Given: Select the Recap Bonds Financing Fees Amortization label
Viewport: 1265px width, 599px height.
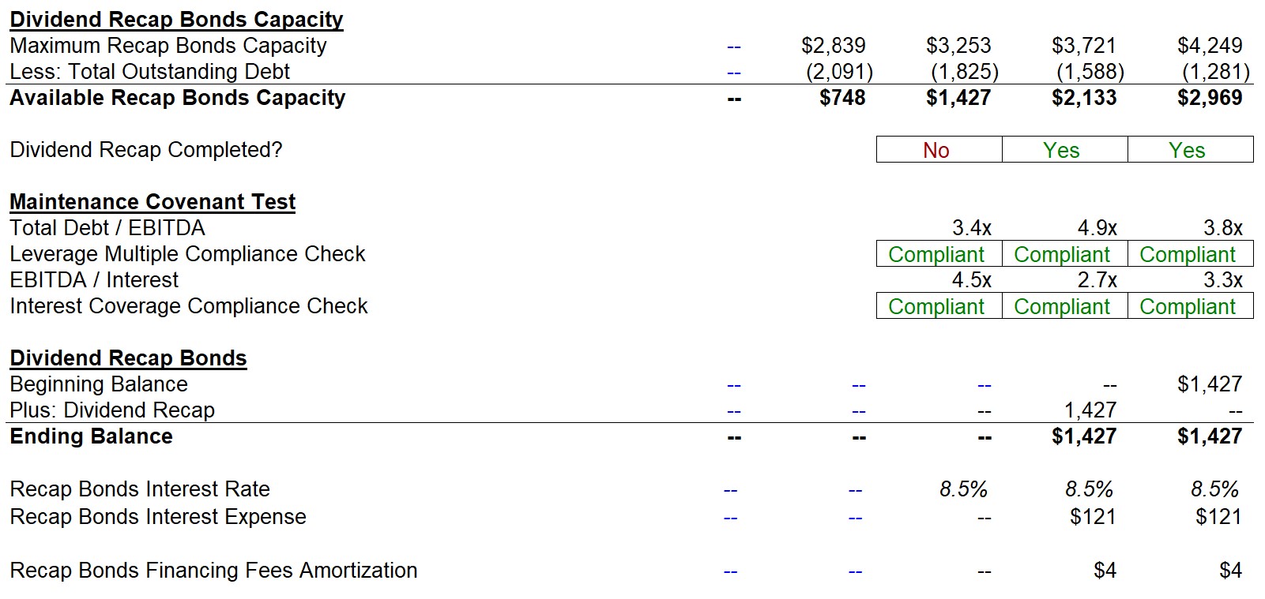Looking at the screenshot, I should pos(213,571).
